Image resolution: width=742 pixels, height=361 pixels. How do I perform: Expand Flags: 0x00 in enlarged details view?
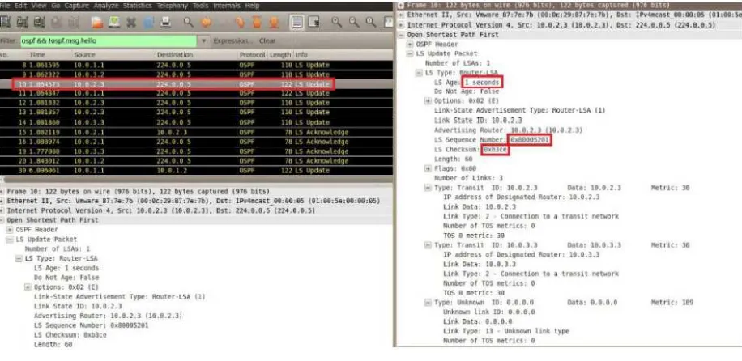(429, 168)
